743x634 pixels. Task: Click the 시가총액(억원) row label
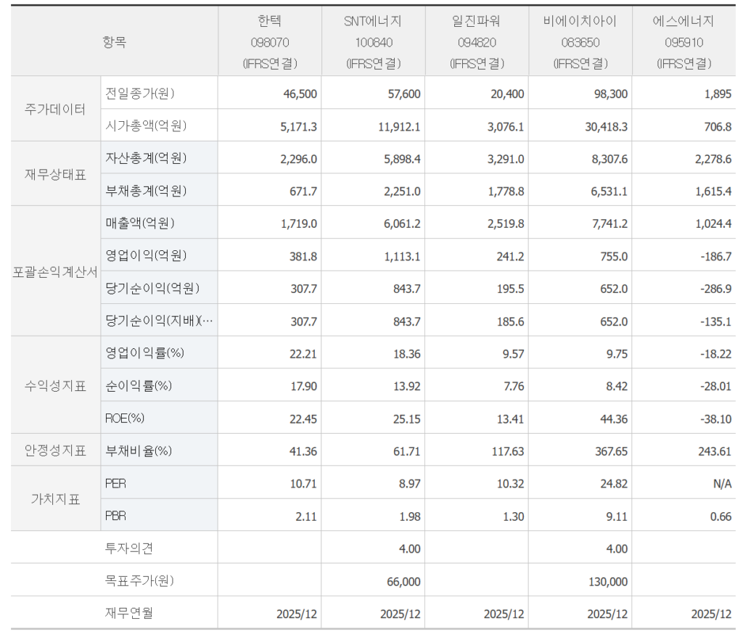coord(146,125)
